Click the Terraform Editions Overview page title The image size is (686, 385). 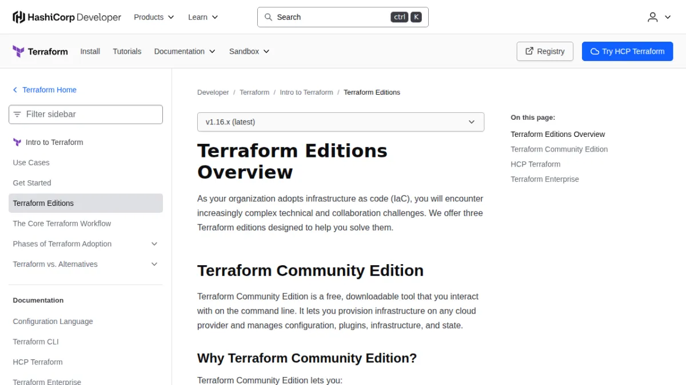(292, 161)
